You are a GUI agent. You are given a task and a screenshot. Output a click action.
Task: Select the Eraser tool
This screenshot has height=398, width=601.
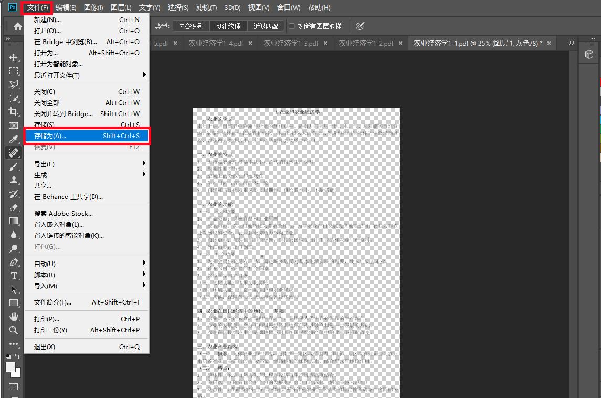coord(14,207)
